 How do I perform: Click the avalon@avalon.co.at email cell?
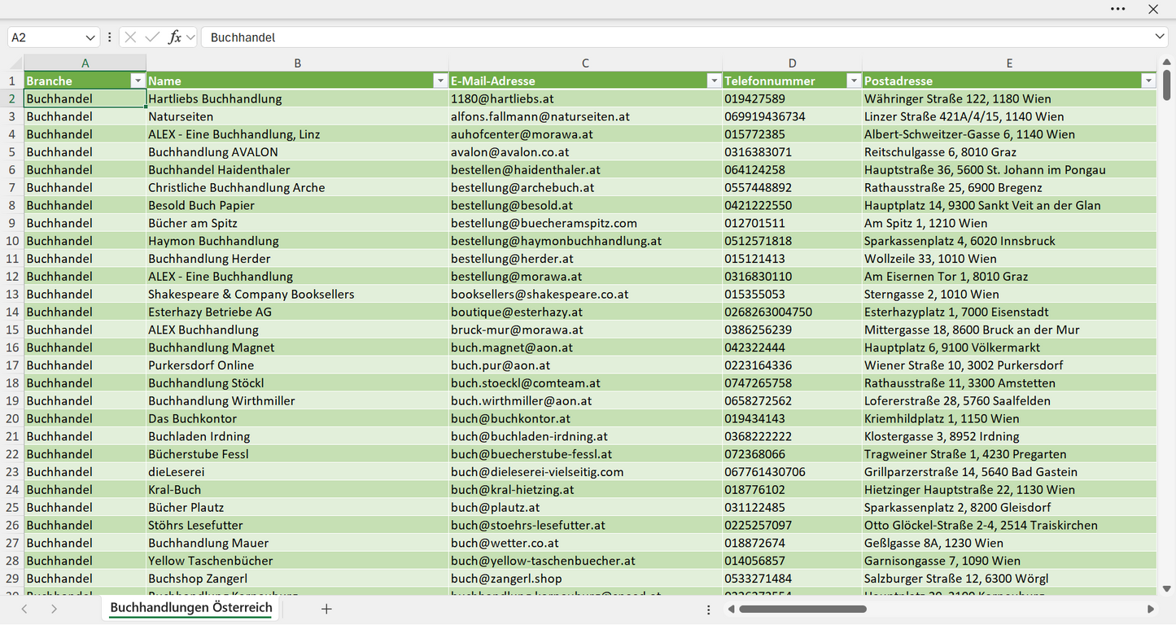(x=585, y=152)
